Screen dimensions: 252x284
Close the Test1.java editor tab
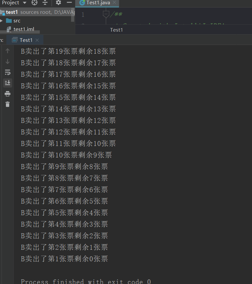coord(114,3)
